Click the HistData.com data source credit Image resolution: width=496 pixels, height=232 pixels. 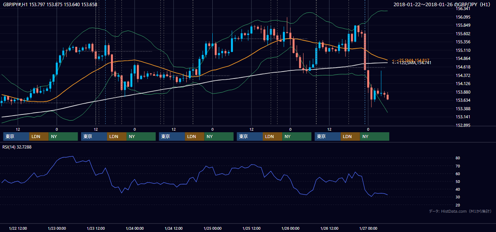[x=460, y=211]
